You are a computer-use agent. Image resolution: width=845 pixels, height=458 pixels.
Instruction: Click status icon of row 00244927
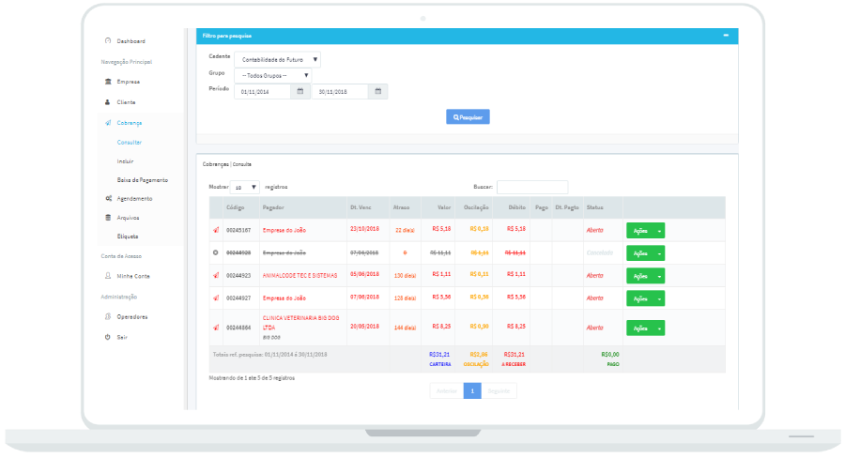(216, 298)
